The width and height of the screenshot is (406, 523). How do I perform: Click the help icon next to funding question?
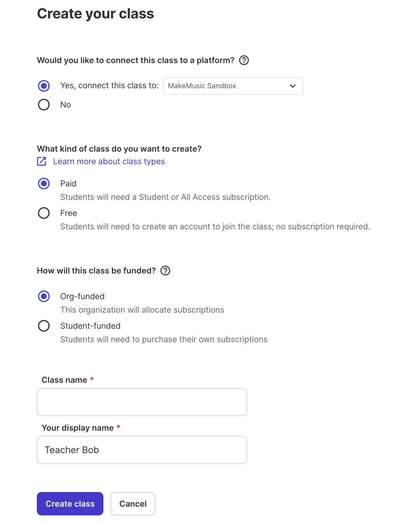click(x=165, y=271)
